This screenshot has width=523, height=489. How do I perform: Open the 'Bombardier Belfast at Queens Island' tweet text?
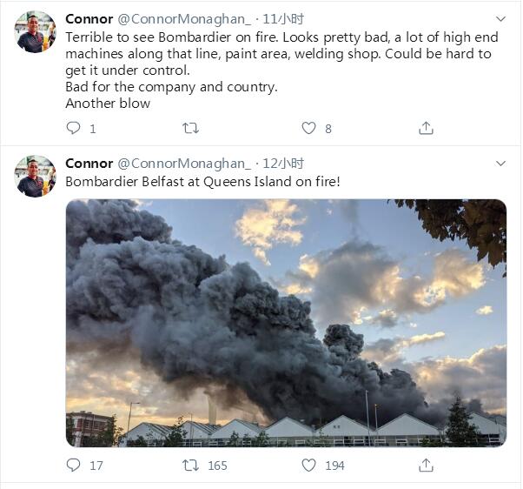coord(202,182)
